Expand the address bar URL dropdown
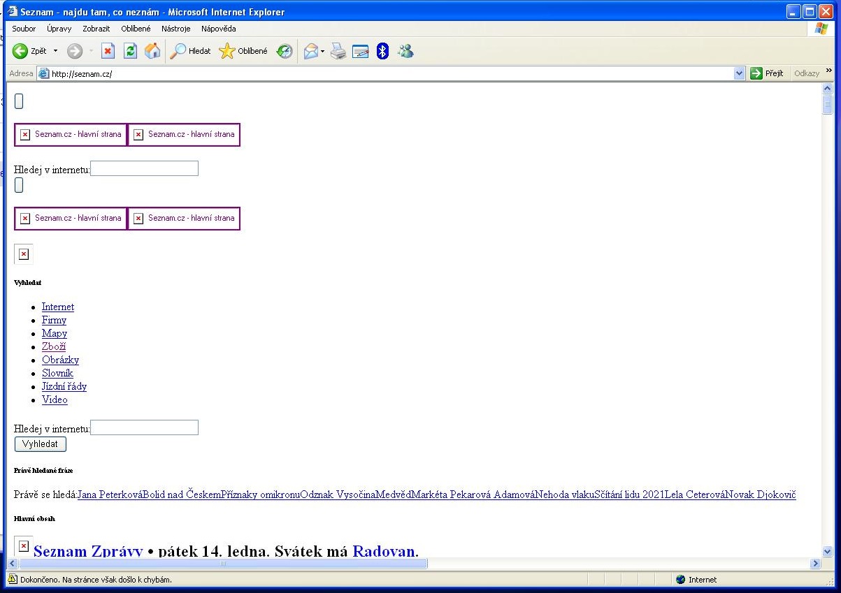 (740, 73)
